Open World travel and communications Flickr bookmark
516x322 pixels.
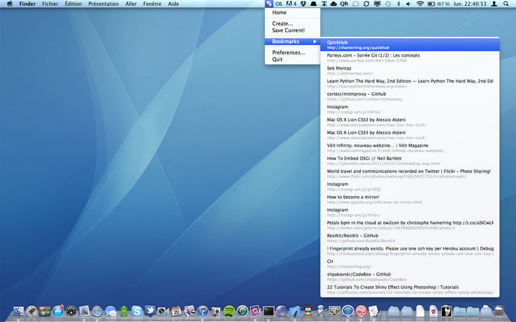410,173
